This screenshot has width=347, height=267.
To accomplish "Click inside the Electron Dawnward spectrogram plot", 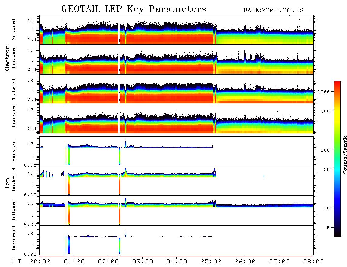I will pos(176,119).
